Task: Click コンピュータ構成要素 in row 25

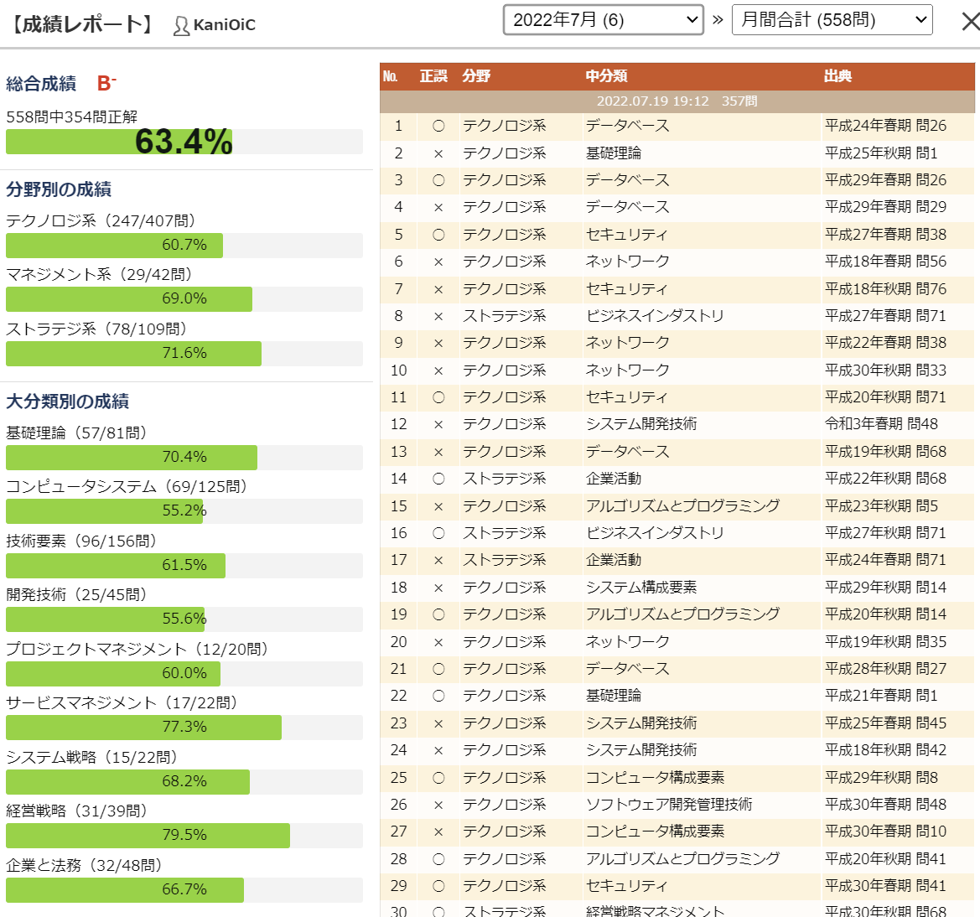Action: click(655, 778)
